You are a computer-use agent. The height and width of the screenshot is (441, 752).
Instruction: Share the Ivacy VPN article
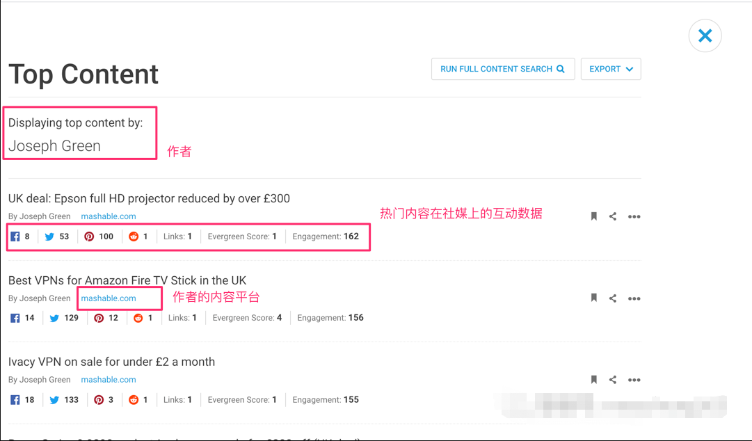pos(613,380)
